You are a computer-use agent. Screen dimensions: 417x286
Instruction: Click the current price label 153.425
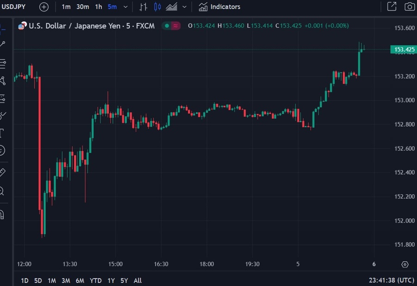404,50
